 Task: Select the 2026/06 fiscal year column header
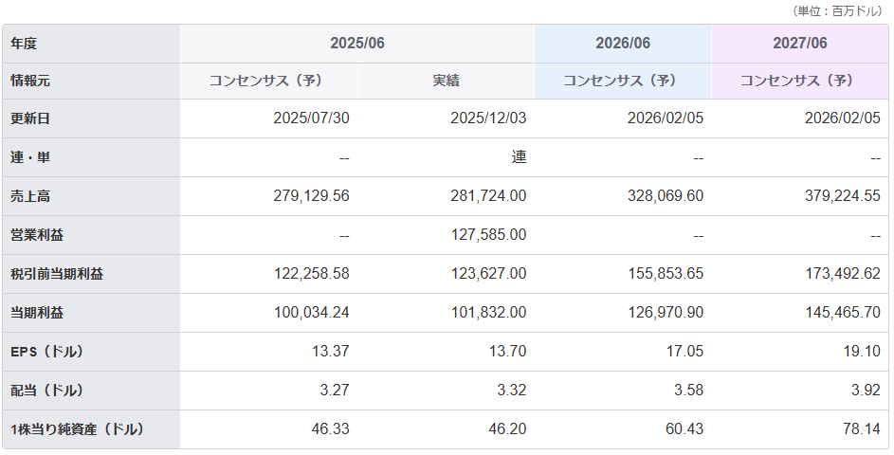point(622,44)
